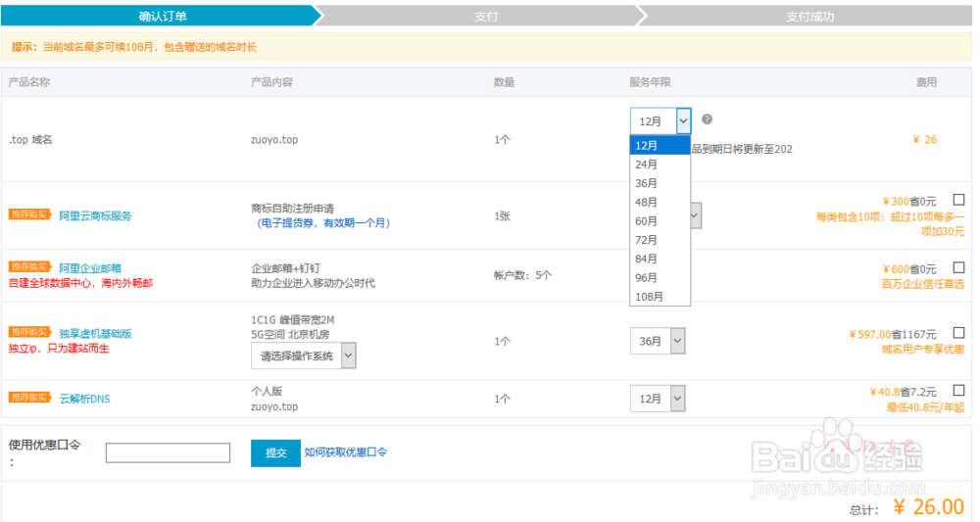The width and height of the screenshot is (980, 522).
Task: Click the 费用 column header
Action: [x=926, y=82]
